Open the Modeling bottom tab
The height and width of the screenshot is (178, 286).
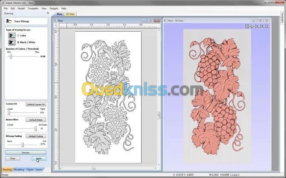19,169
